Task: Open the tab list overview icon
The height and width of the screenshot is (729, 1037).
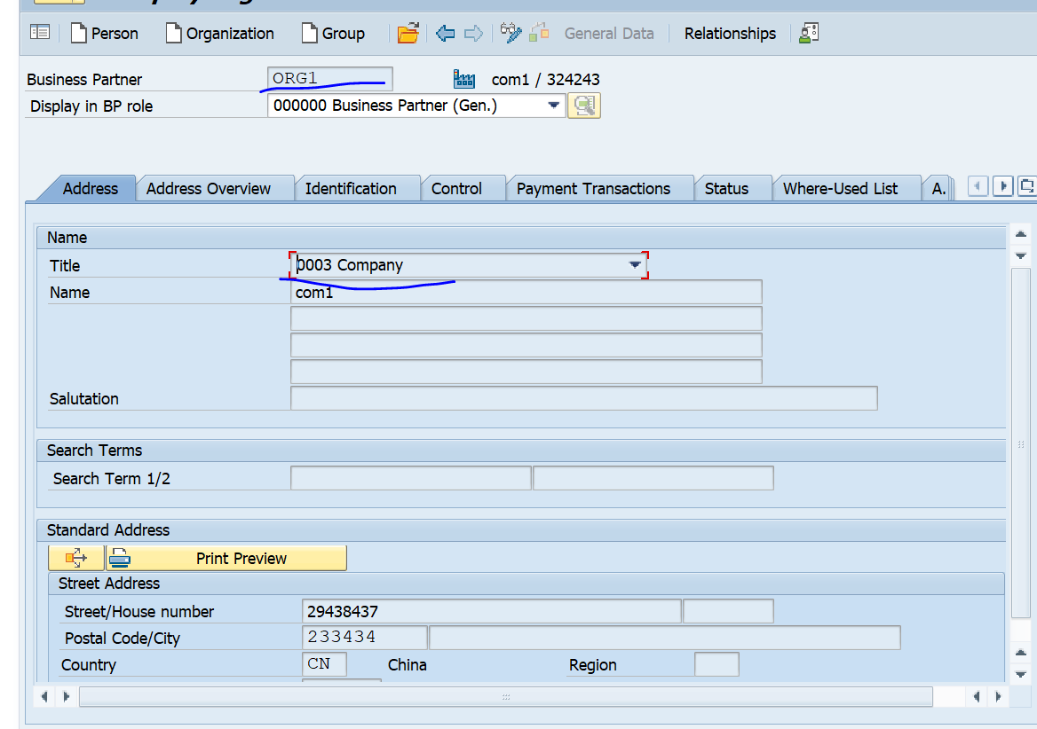Action: tap(1026, 186)
